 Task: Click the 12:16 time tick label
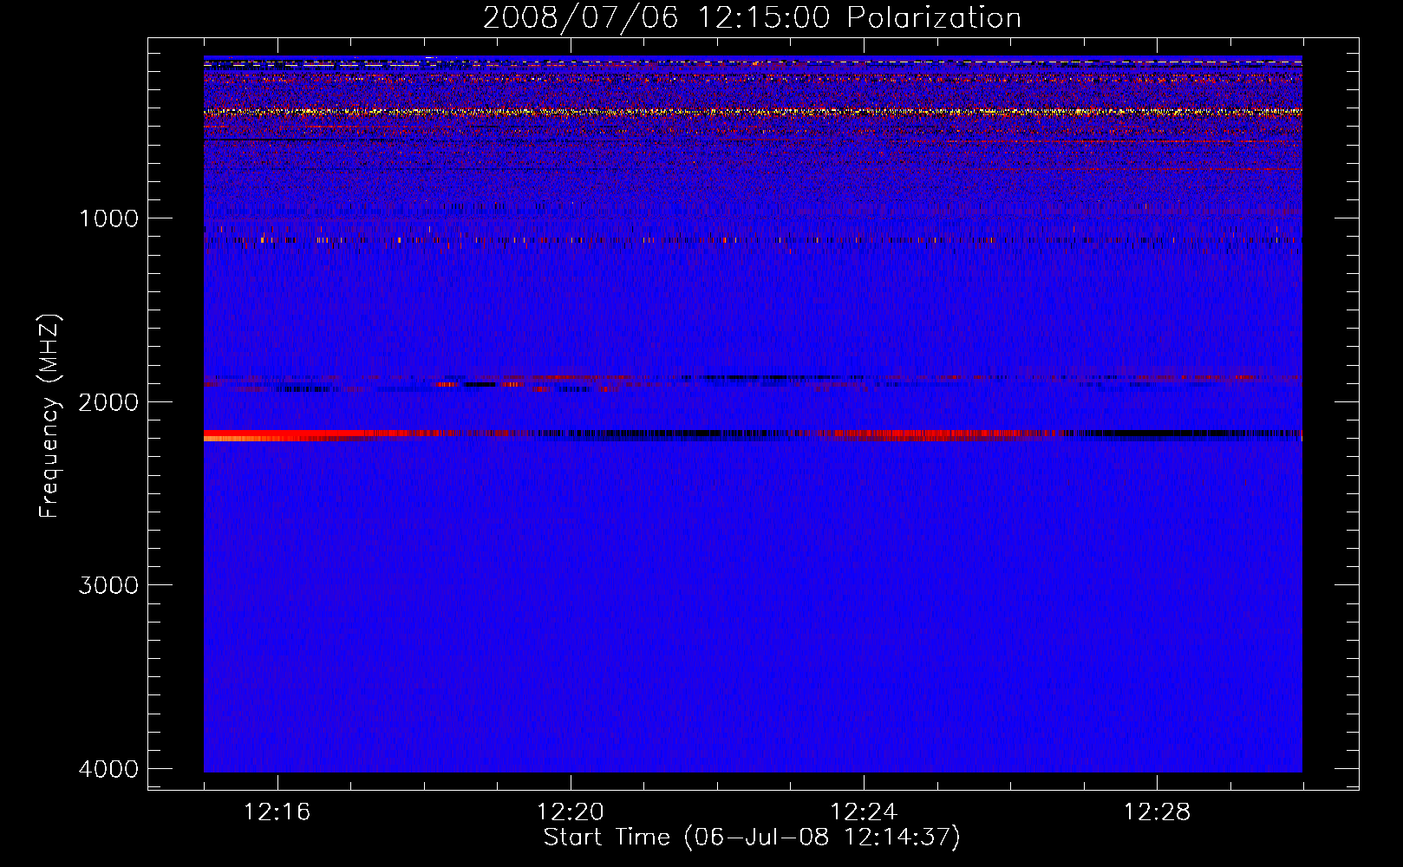click(277, 812)
